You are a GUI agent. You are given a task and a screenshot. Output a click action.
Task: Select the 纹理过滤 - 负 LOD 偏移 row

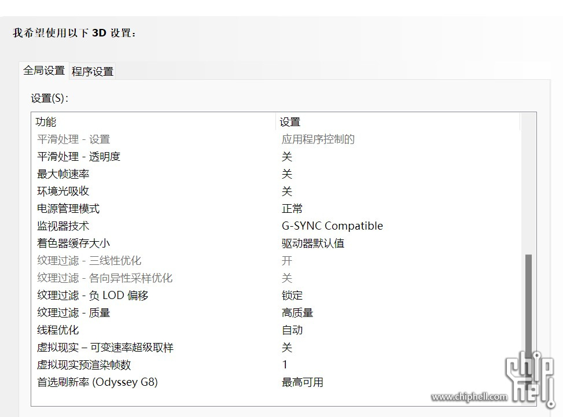point(275,296)
